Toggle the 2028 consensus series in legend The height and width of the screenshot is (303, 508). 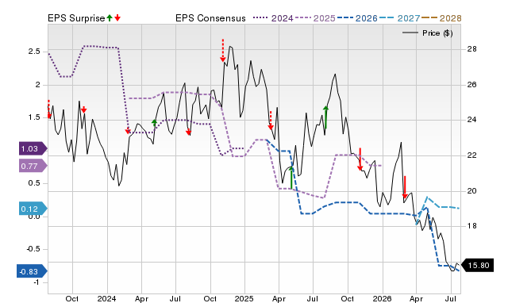point(441,18)
